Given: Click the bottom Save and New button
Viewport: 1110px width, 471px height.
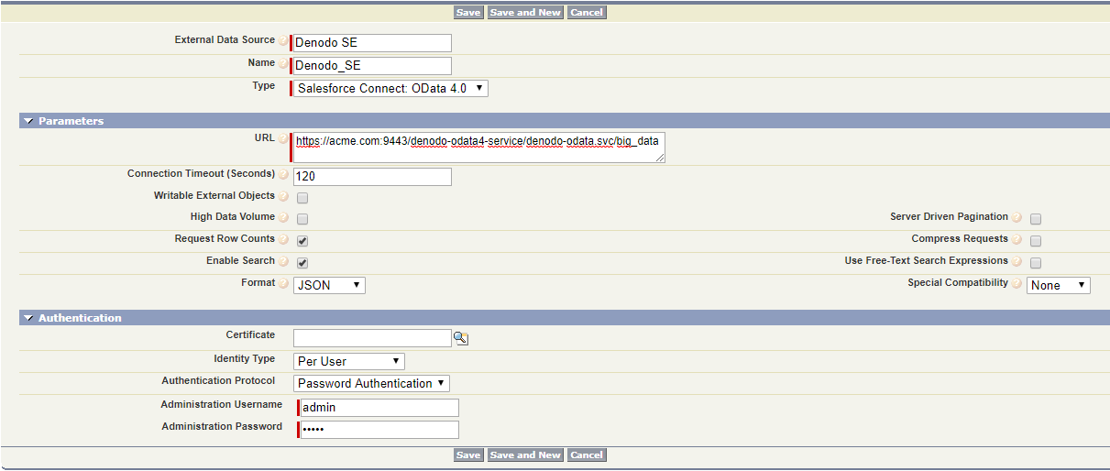Looking at the screenshot, I should click(525, 455).
